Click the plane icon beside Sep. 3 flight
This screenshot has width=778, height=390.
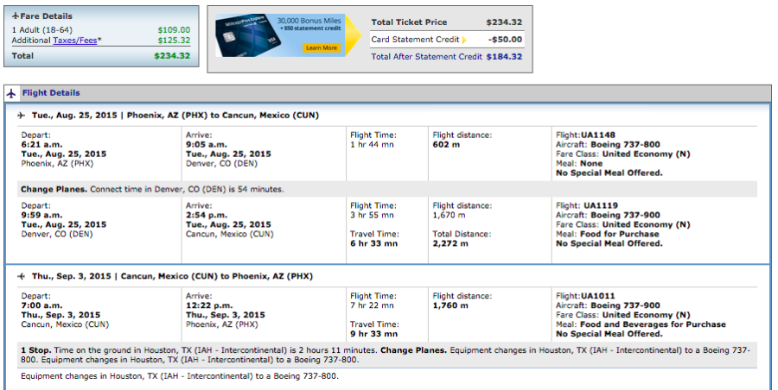(22, 277)
